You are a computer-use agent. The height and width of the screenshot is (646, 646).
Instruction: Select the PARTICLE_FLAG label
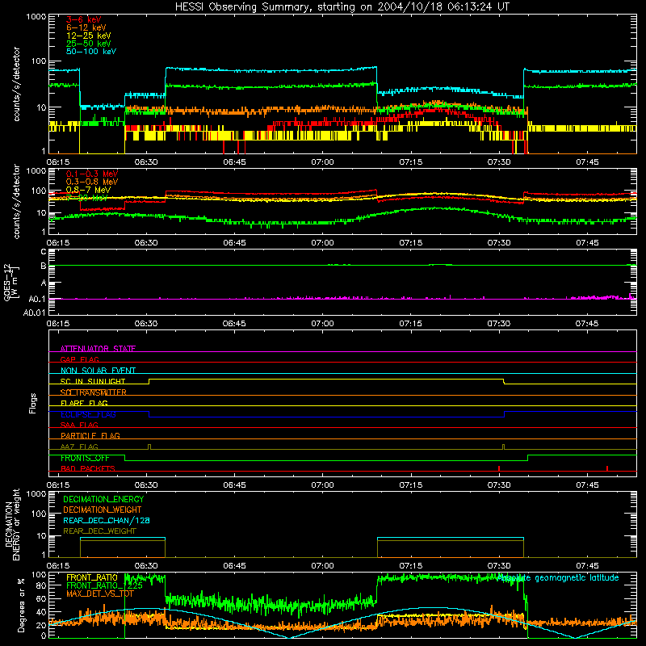(90, 435)
